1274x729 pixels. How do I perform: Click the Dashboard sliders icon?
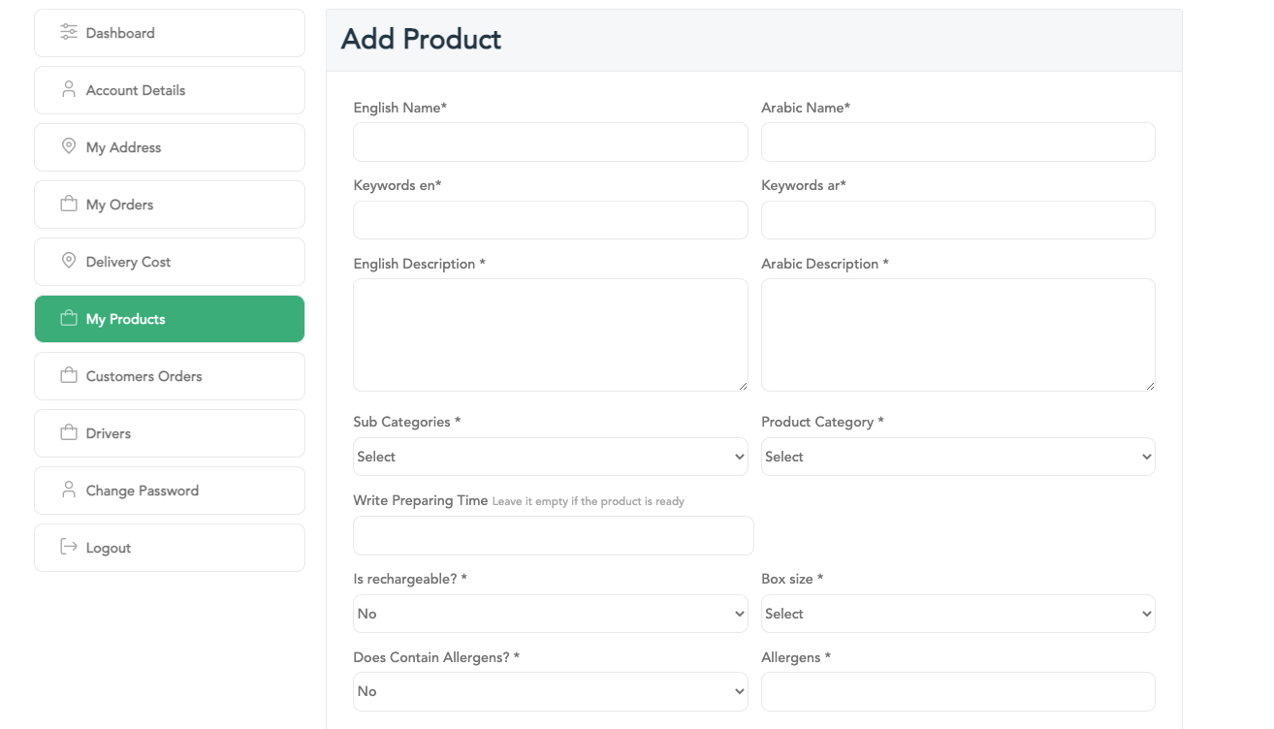pyautogui.click(x=69, y=32)
